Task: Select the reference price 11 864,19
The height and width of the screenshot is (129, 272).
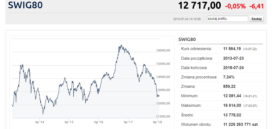Action: (x=232, y=49)
